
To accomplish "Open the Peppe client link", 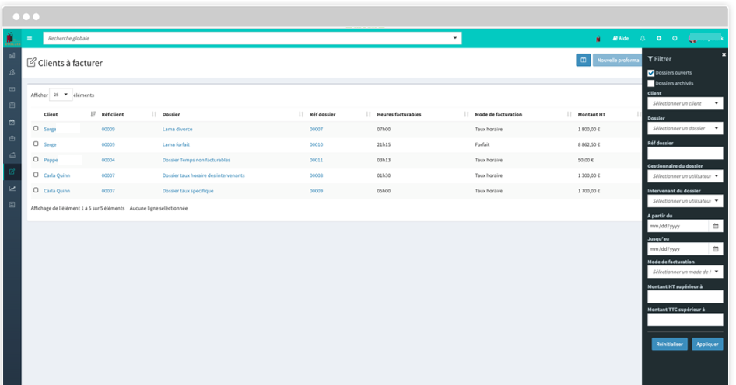I will (x=51, y=160).
